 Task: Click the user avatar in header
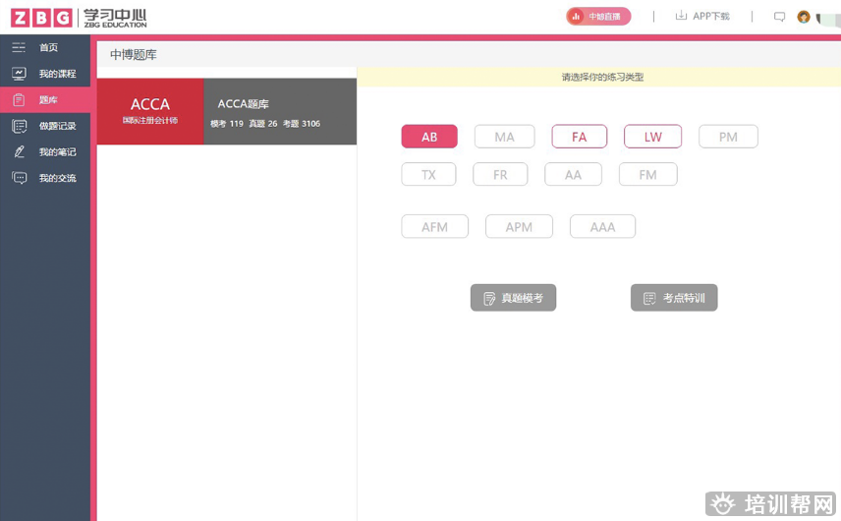click(804, 17)
